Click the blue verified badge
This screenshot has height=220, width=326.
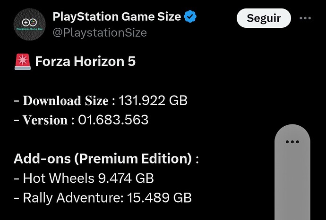click(190, 17)
